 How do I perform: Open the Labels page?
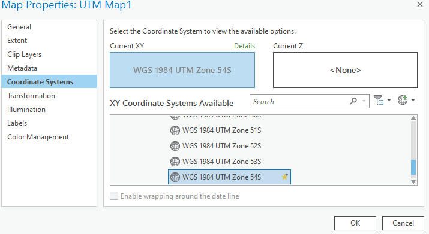[x=49, y=123]
